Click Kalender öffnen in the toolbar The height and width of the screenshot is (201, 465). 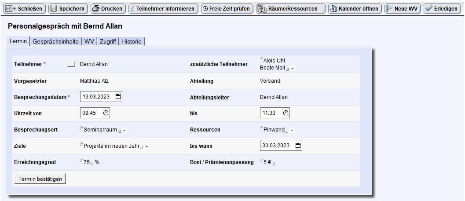[355, 9]
